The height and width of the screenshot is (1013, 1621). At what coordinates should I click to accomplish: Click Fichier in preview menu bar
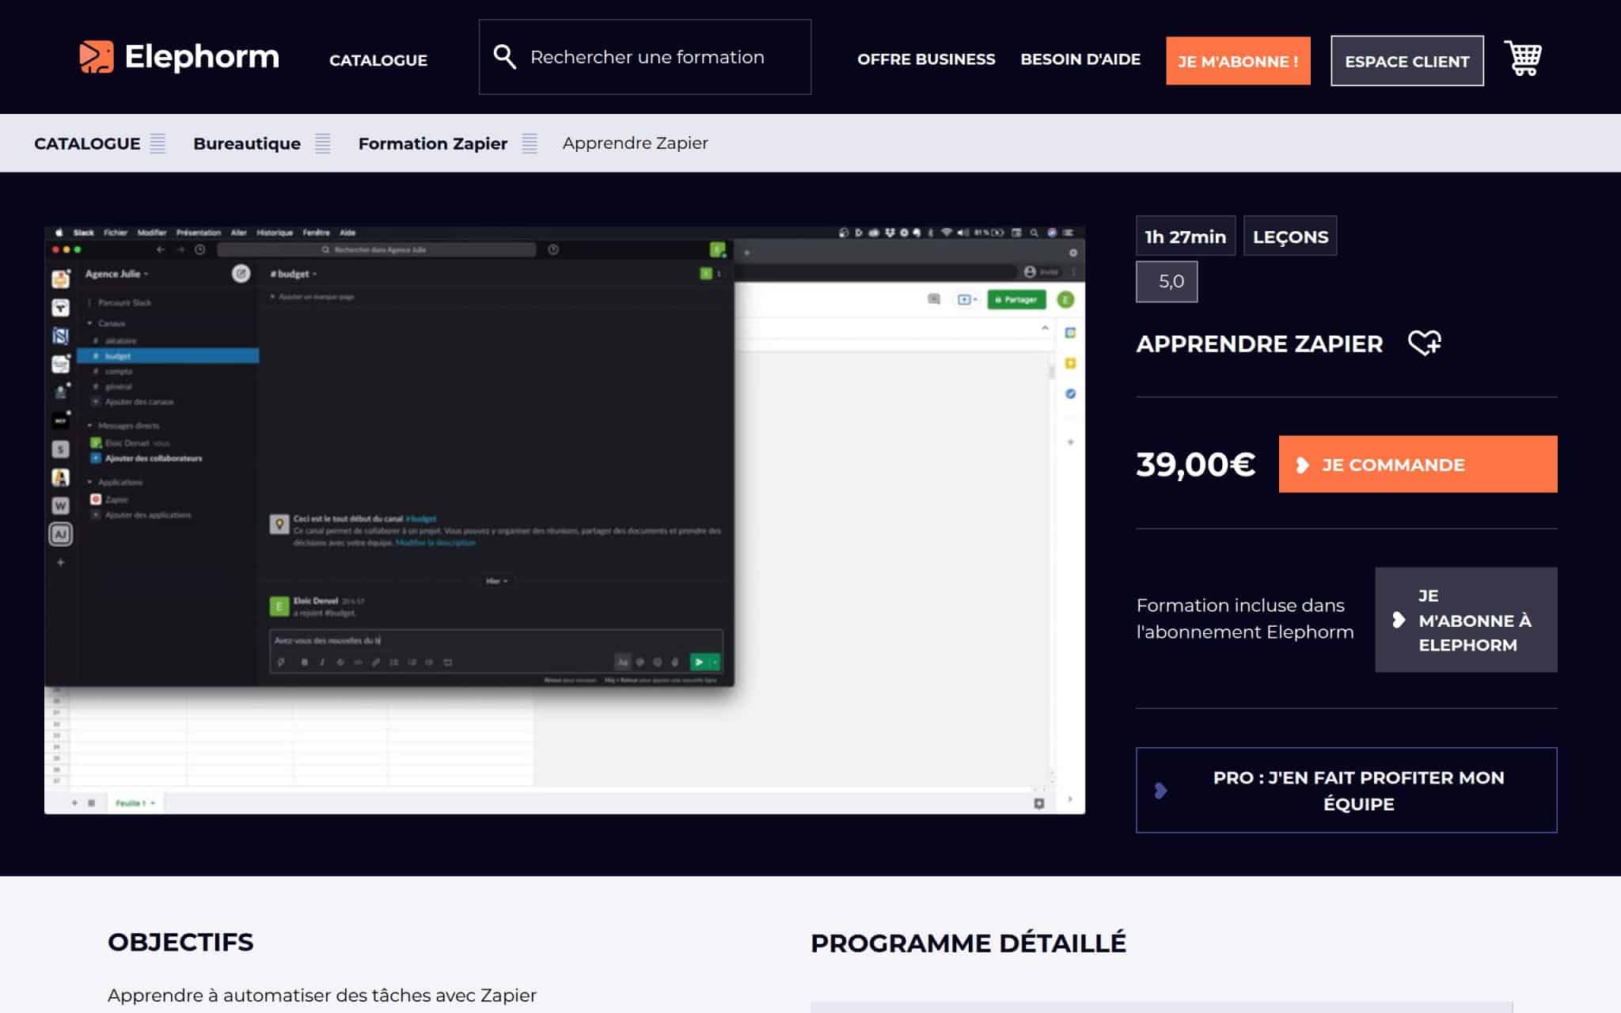[116, 233]
